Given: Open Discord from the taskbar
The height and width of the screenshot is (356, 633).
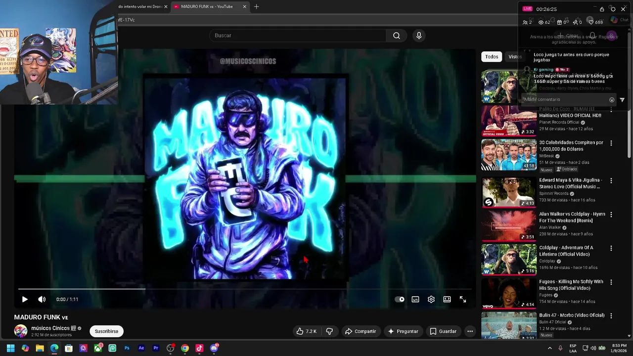Looking at the screenshot, I should tap(214, 348).
